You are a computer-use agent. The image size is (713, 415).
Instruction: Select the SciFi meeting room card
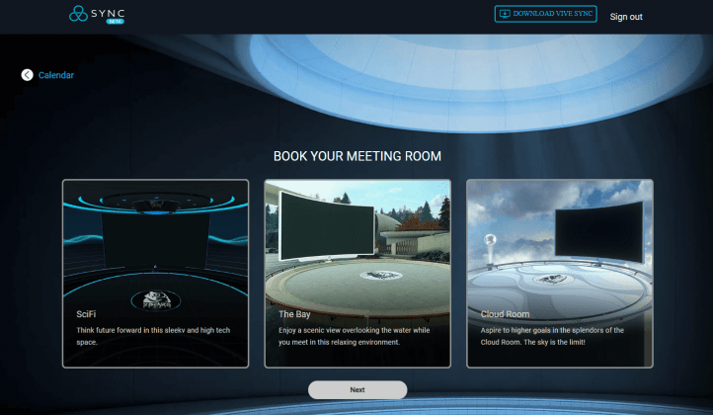click(x=155, y=273)
